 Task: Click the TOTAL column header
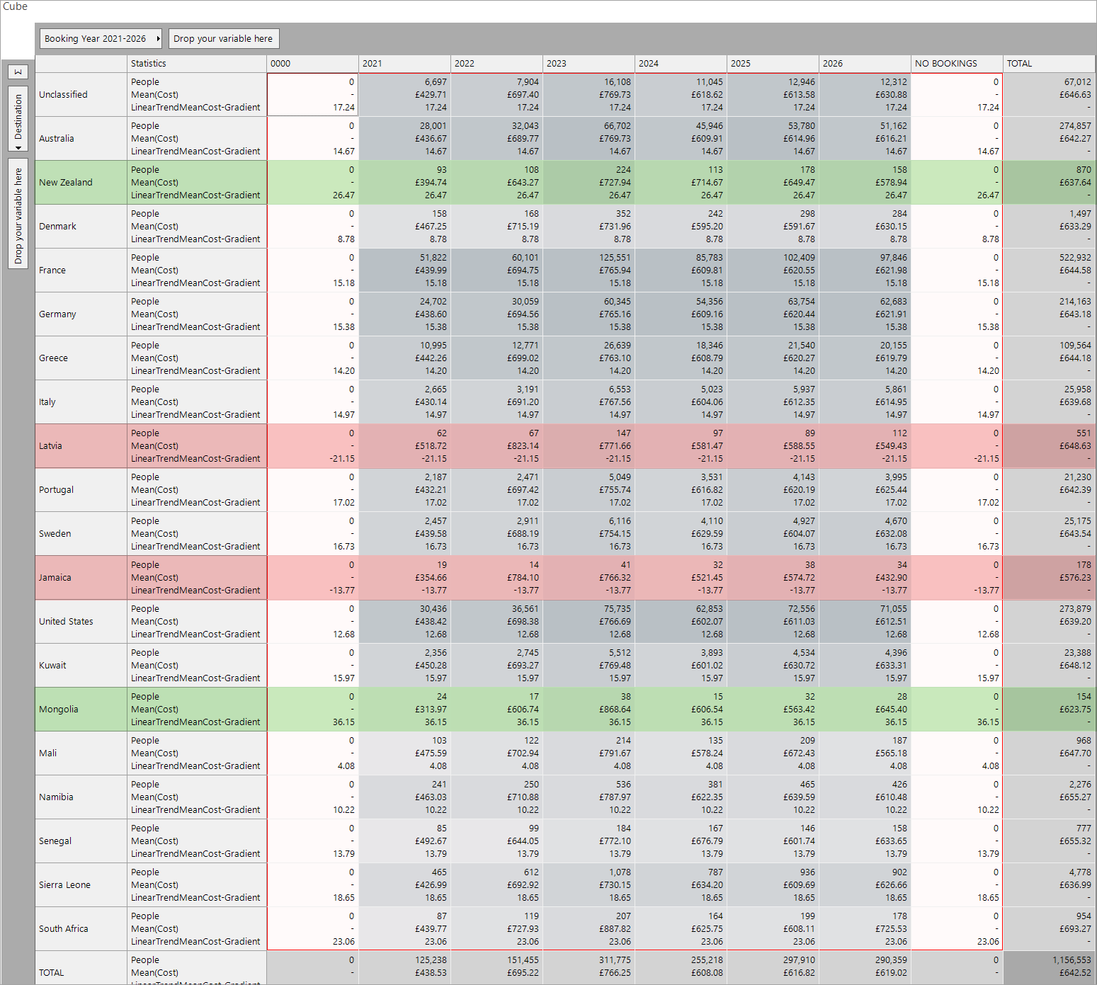point(1048,64)
